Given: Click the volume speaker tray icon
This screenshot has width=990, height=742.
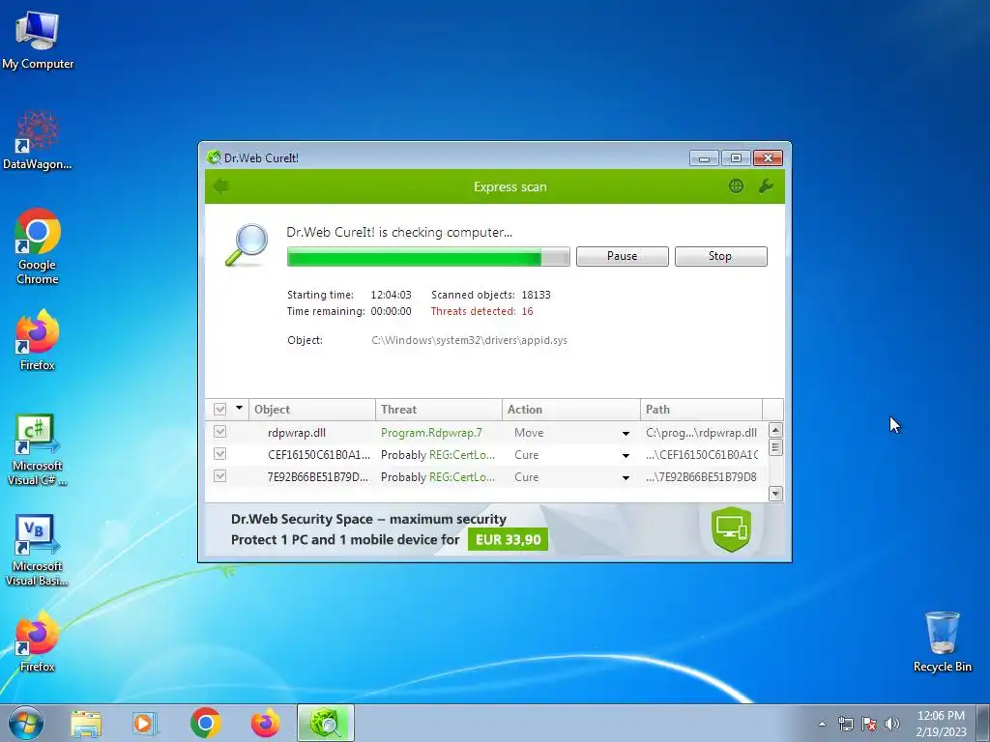Looking at the screenshot, I should tap(892, 724).
